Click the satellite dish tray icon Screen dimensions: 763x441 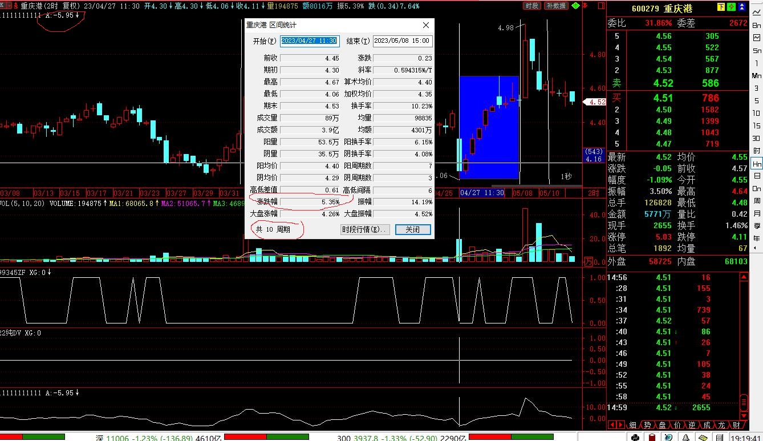669,437
